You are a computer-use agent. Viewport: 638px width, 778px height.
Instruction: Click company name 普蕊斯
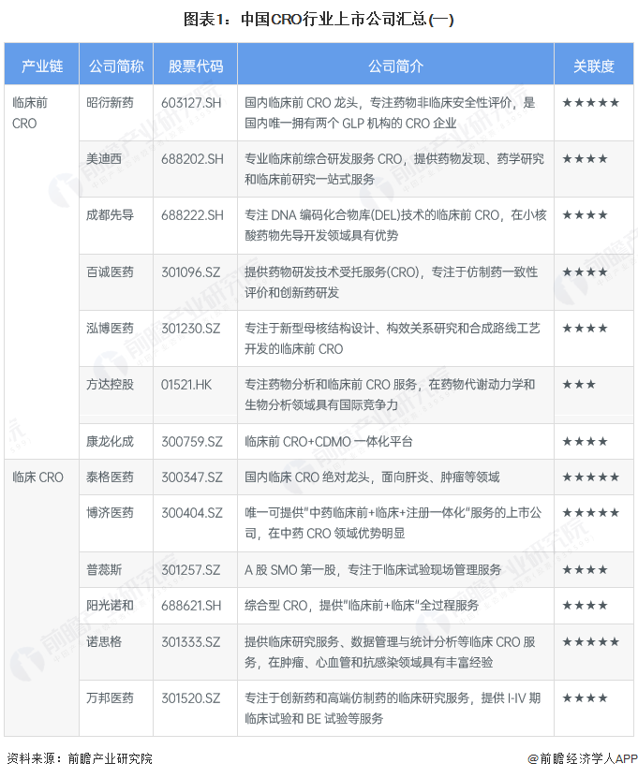coord(104,569)
